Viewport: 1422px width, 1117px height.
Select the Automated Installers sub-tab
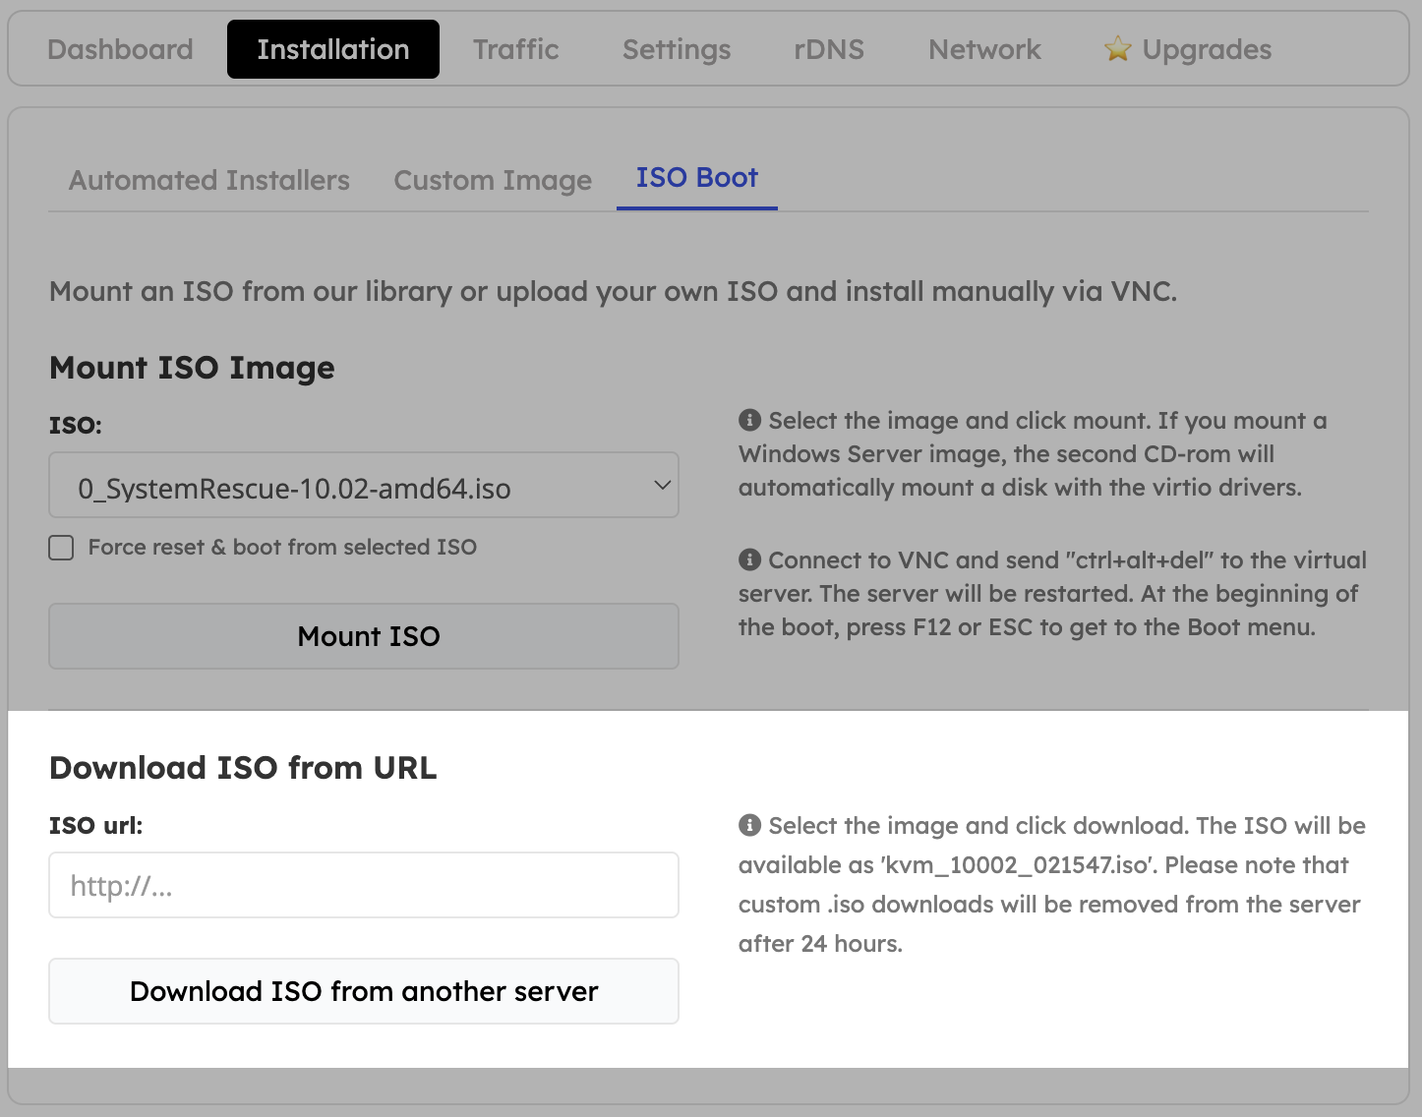(x=207, y=180)
